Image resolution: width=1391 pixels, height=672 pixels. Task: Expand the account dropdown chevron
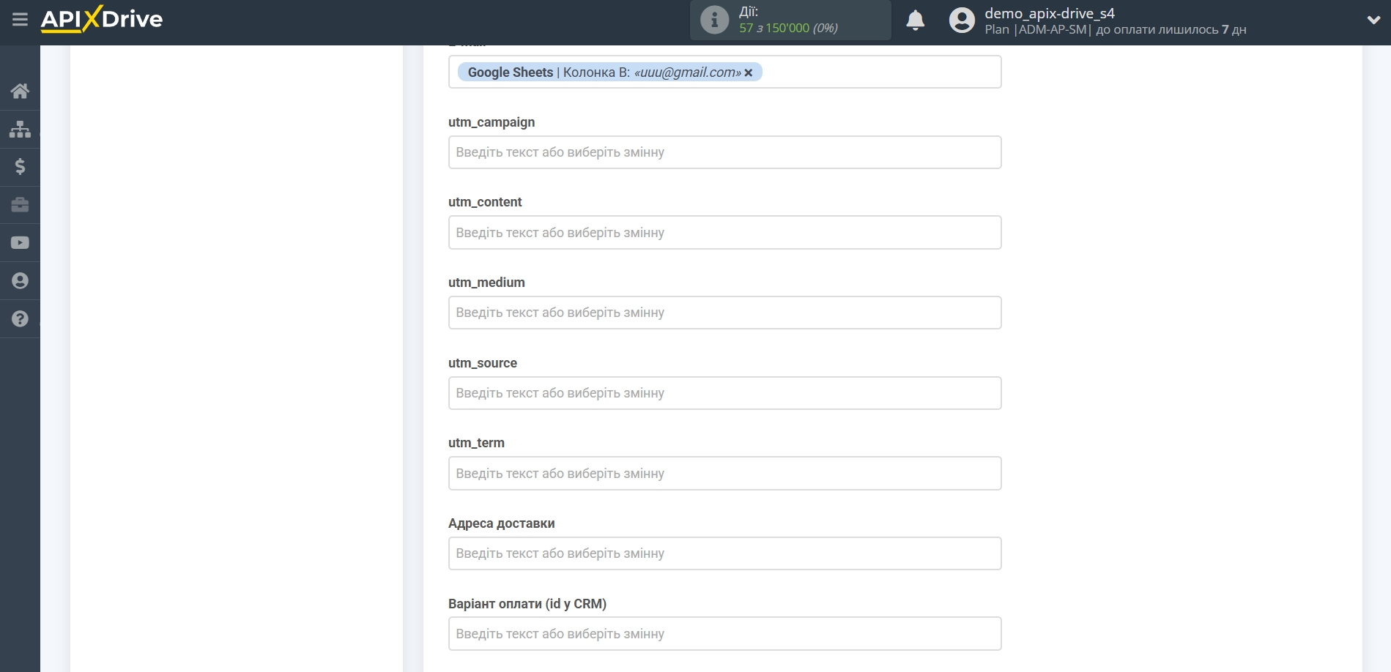(1373, 20)
